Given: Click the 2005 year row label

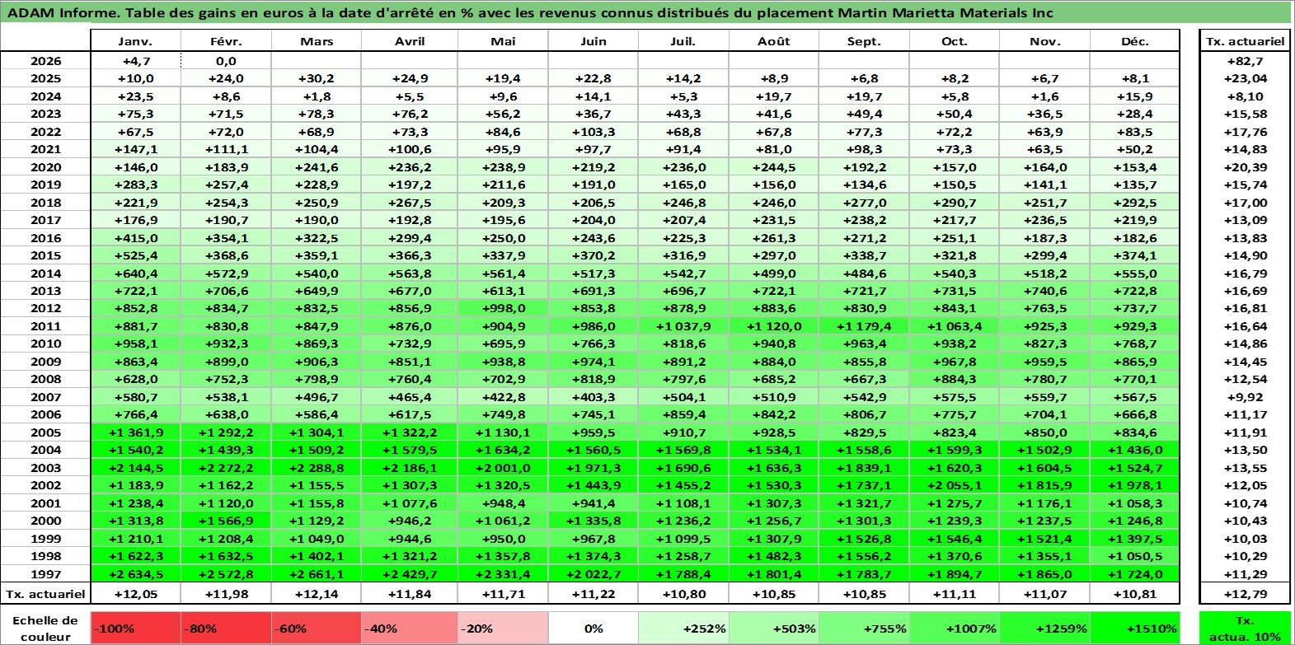Looking at the screenshot, I should 45,432.
